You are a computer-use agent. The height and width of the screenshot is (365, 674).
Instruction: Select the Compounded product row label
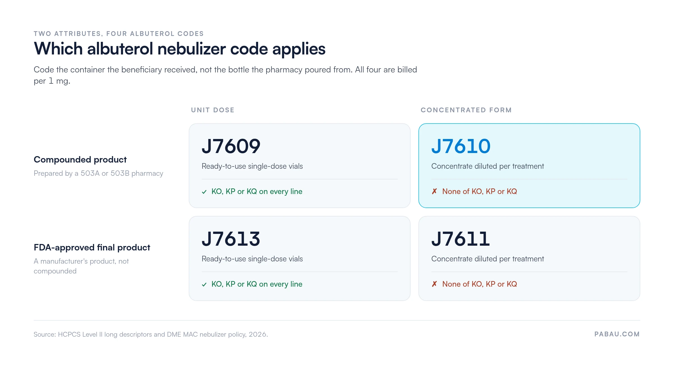80,159
